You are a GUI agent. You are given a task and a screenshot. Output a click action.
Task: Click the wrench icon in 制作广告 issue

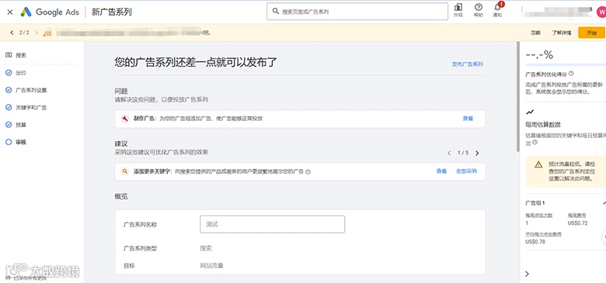[125, 119]
